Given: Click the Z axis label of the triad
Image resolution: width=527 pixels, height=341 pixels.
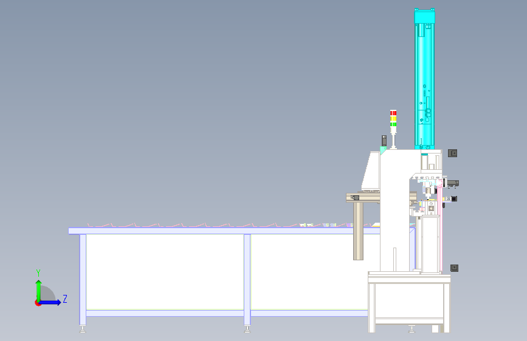Looking at the screenshot, I should (x=65, y=299).
